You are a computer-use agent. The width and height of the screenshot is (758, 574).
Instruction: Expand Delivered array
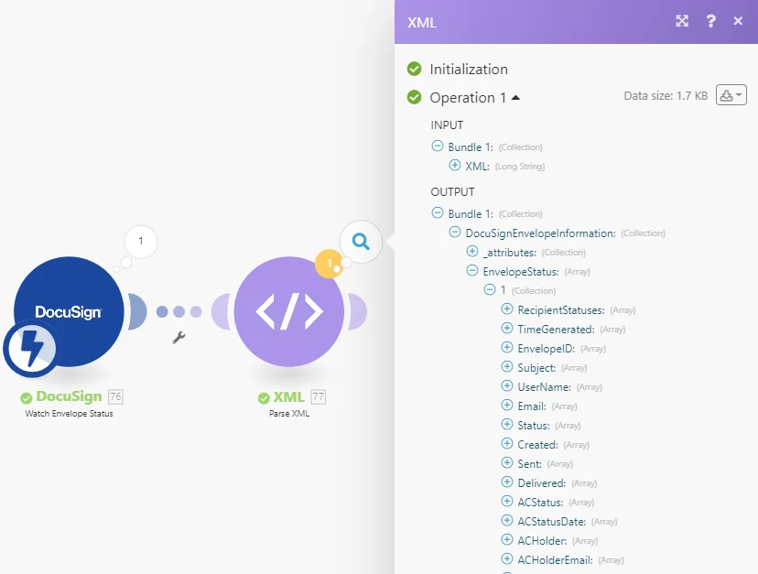pos(506,482)
